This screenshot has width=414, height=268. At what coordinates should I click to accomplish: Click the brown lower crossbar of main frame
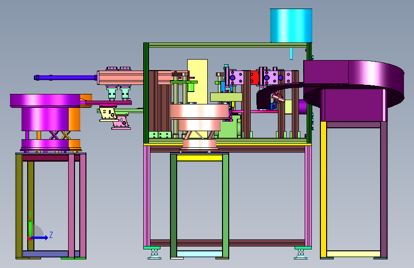click(x=227, y=243)
